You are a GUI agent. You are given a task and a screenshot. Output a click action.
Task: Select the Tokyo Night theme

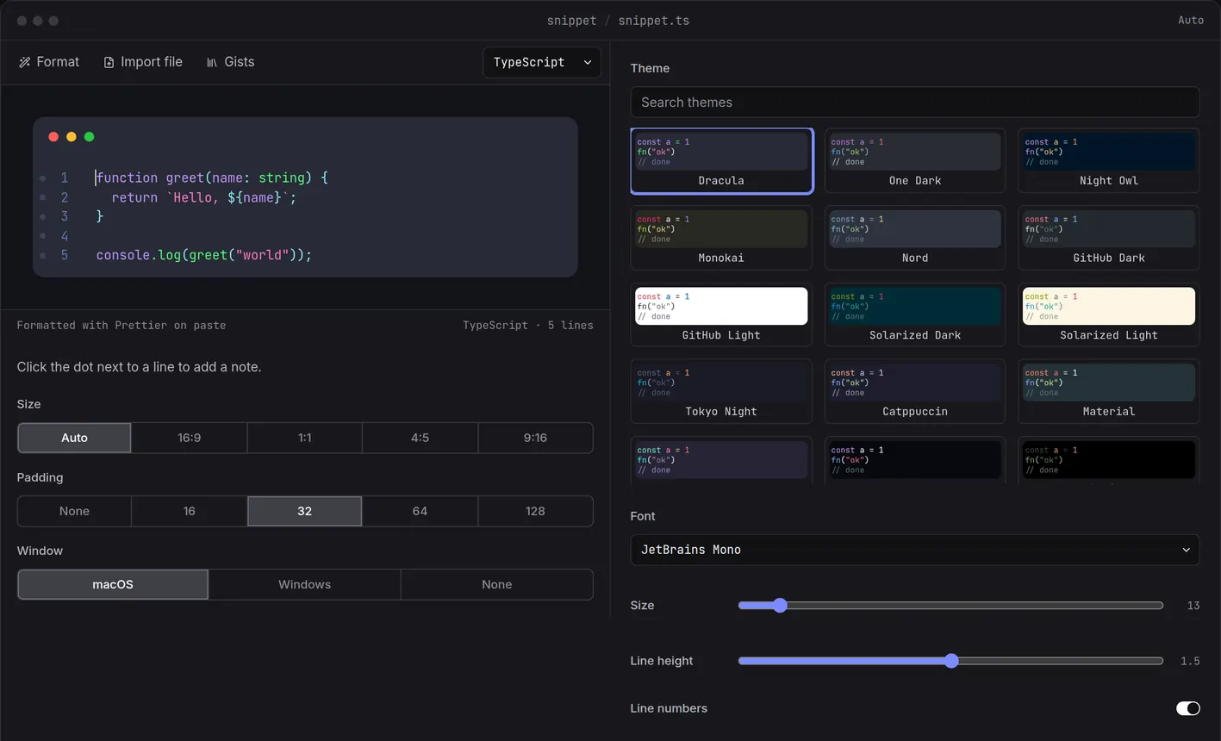[721, 391]
